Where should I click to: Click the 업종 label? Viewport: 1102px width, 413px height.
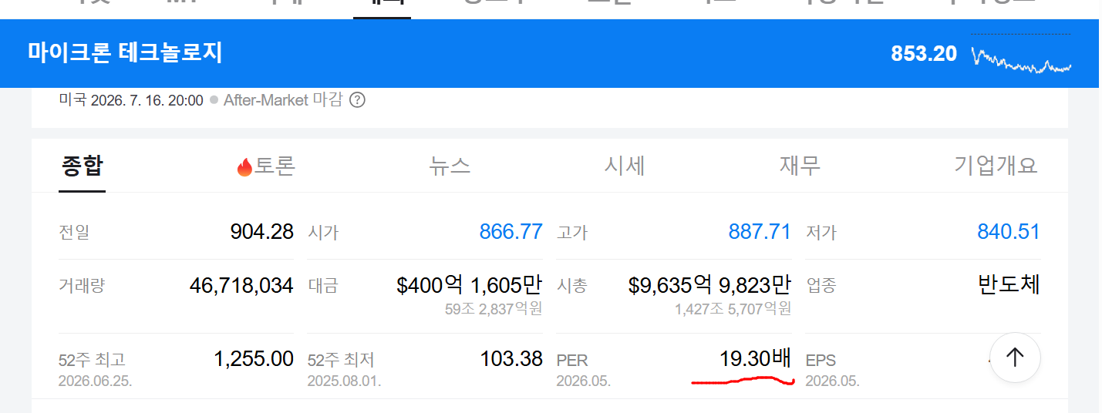coord(821,286)
